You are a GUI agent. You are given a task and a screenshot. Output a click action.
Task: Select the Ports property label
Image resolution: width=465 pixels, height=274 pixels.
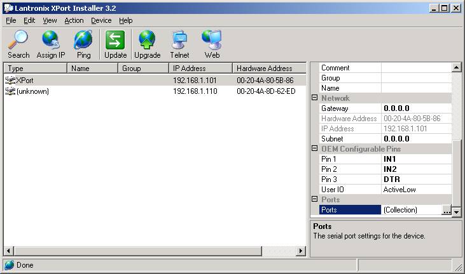(350, 210)
